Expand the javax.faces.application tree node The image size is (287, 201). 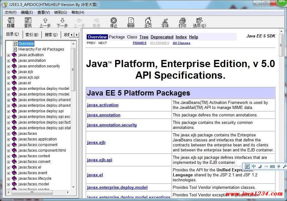click(x=8, y=140)
